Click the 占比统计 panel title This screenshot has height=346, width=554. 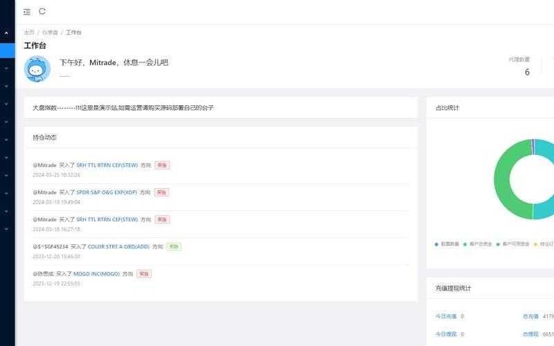click(x=447, y=108)
